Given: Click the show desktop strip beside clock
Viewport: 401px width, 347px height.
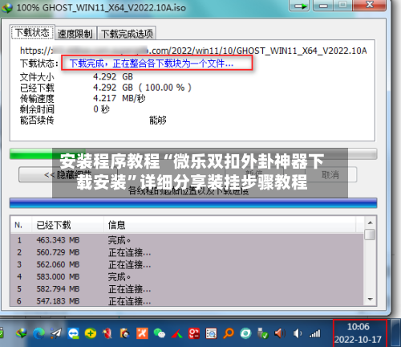Looking at the screenshot, I should [395, 333].
